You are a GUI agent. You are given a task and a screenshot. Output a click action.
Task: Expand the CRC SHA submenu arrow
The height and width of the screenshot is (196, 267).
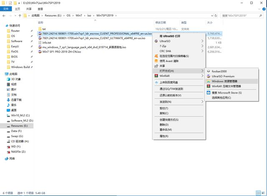202,51
